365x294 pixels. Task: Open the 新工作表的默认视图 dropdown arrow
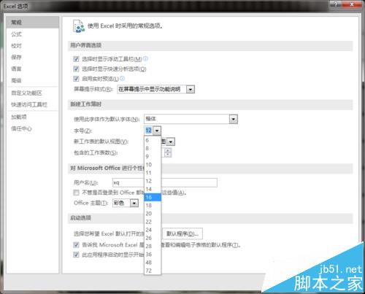pos(171,142)
